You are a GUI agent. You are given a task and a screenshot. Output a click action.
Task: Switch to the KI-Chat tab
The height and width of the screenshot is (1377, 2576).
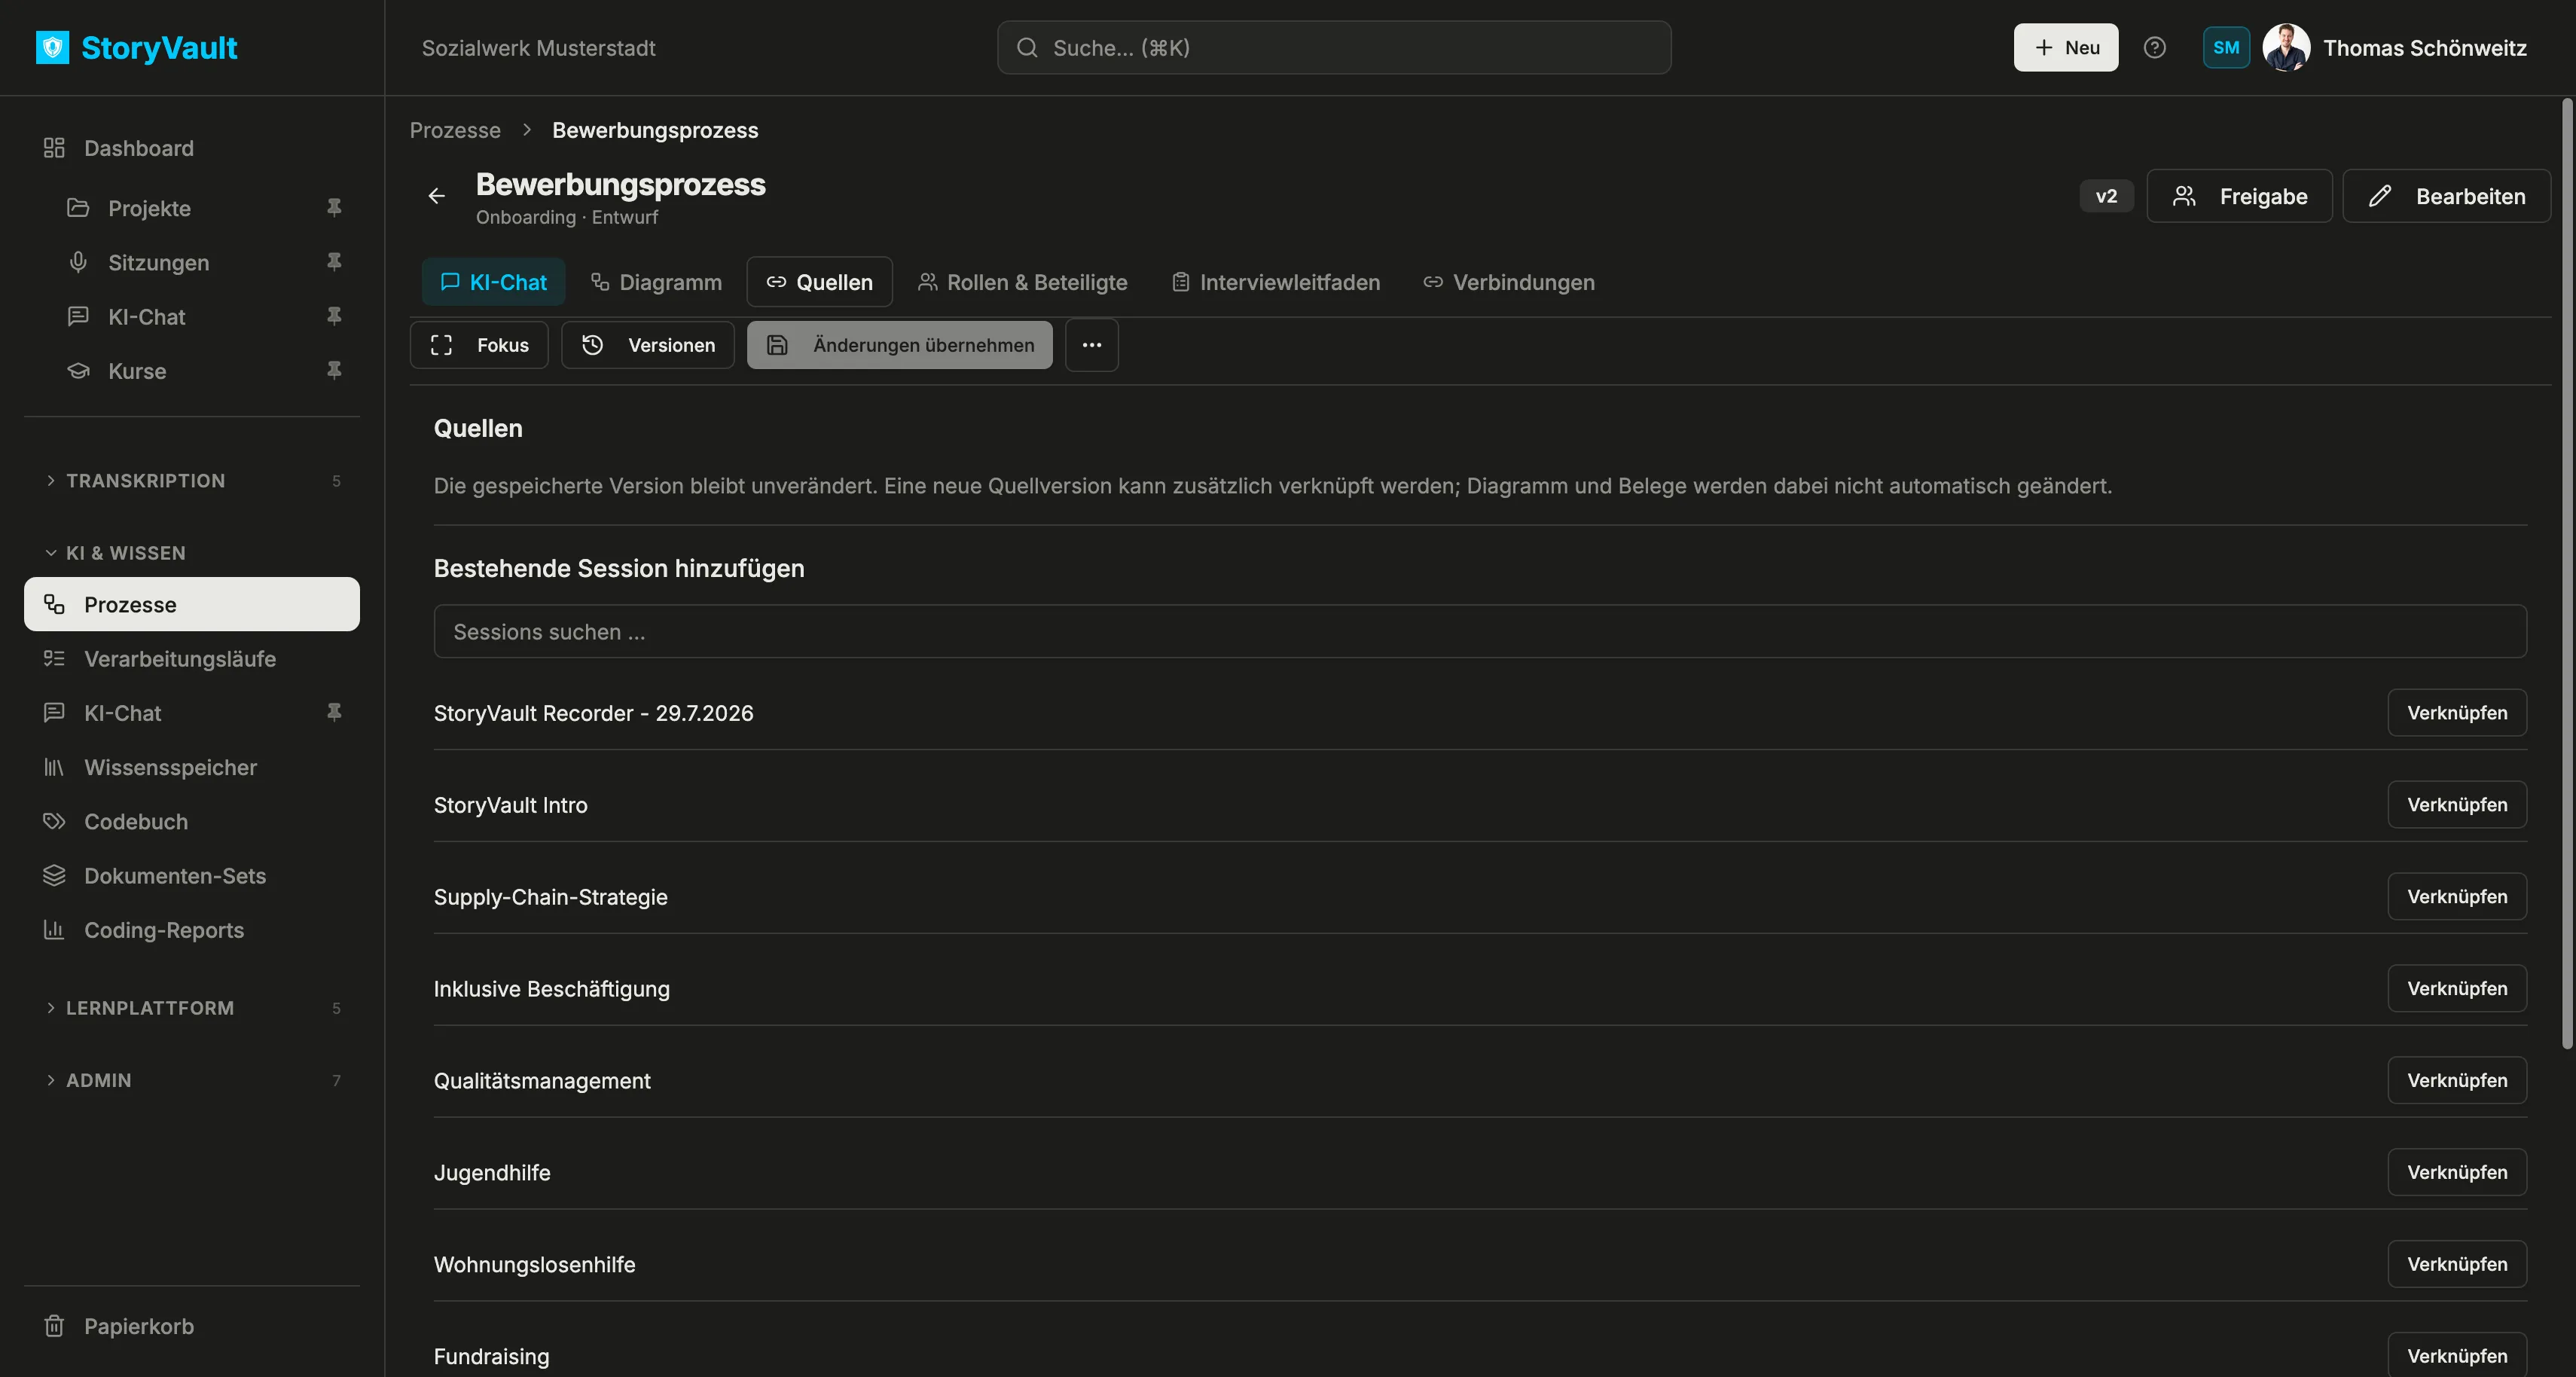coord(494,282)
